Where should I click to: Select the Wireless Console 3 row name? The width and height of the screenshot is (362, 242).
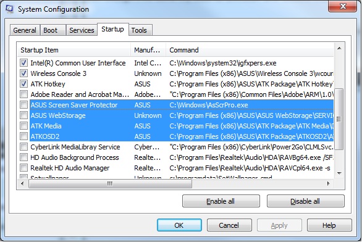(x=59, y=73)
